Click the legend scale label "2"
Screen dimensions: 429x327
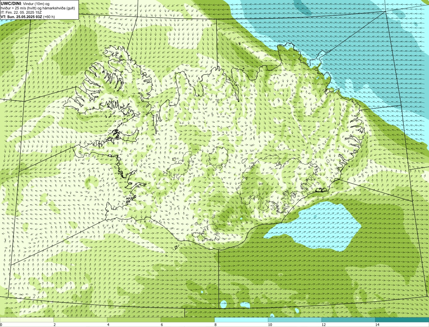pyautogui.click(x=54, y=325)
